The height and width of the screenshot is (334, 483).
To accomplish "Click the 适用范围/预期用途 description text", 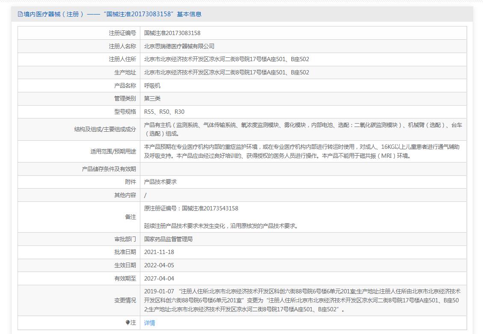I will coord(302,151).
